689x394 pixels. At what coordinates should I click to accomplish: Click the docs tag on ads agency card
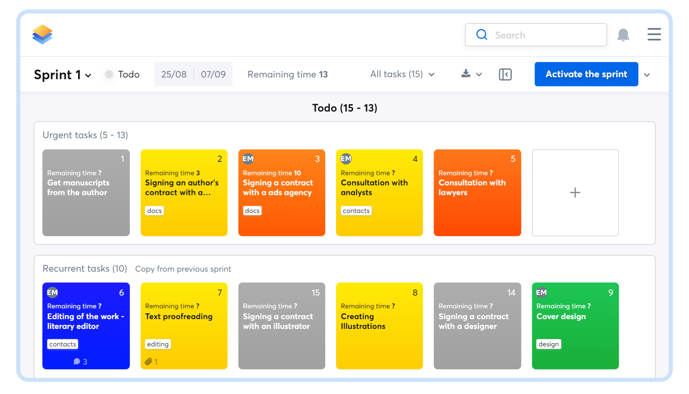[x=252, y=210]
